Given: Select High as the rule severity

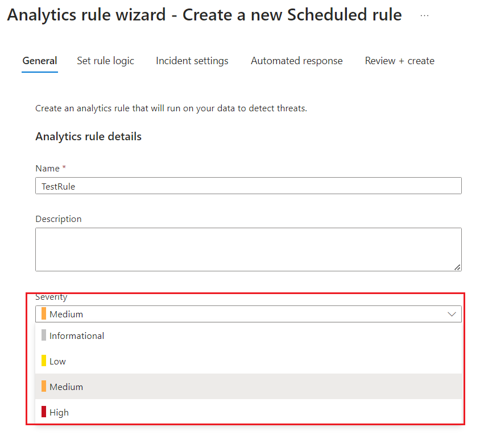Looking at the screenshot, I should [x=60, y=412].
